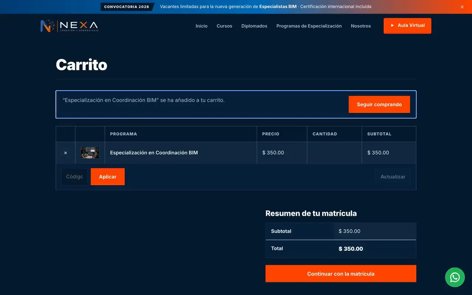This screenshot has width=472, height=295.
Task: Click the NEXA logo
Action: (x=69, y=26)
